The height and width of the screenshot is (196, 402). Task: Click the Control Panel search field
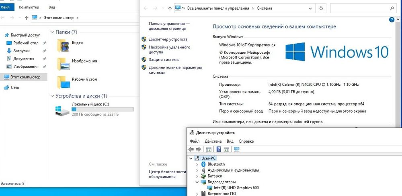click(360, 8)
